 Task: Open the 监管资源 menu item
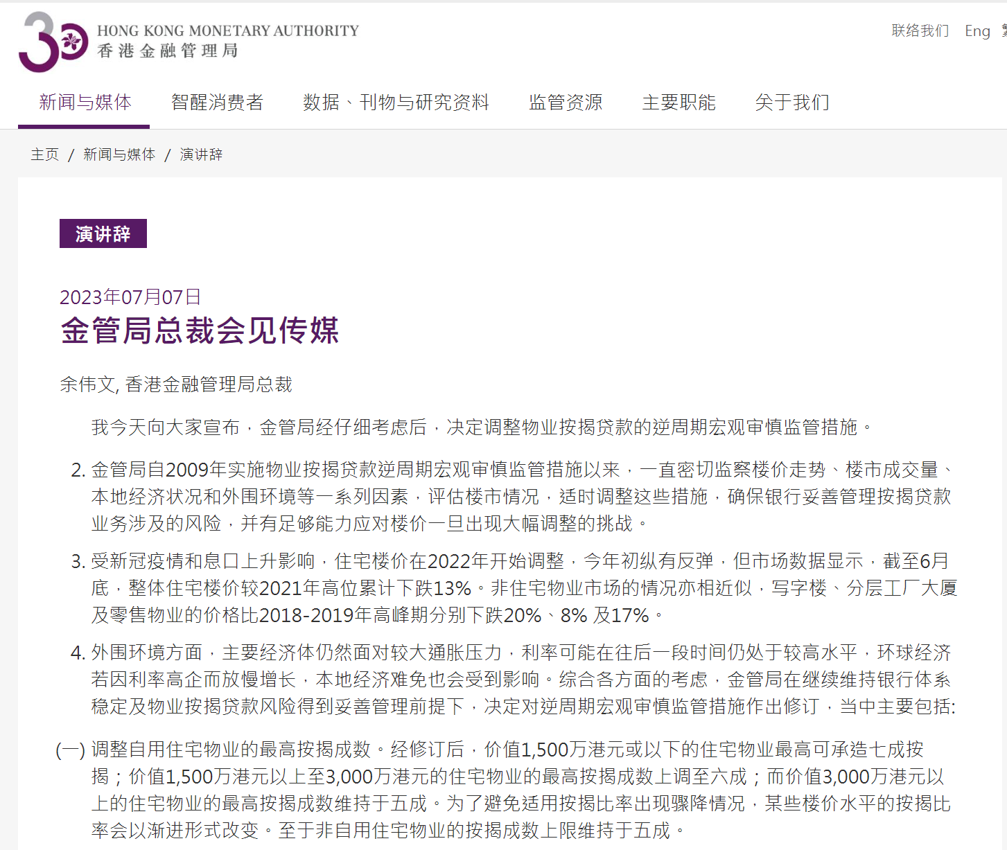tap(566, 103)
